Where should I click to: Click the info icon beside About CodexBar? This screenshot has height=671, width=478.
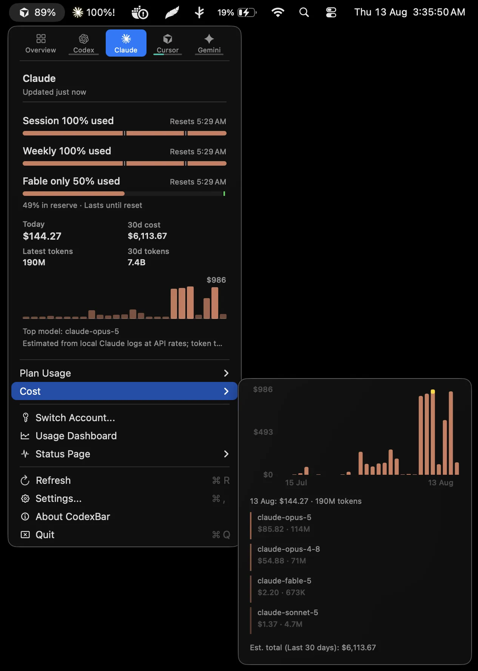25,517
